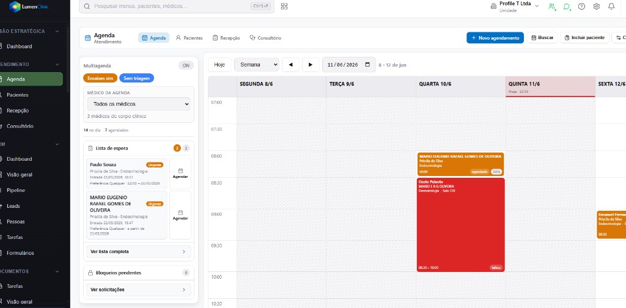
Task: Switch to the Recepção tab
Action: 226,38
